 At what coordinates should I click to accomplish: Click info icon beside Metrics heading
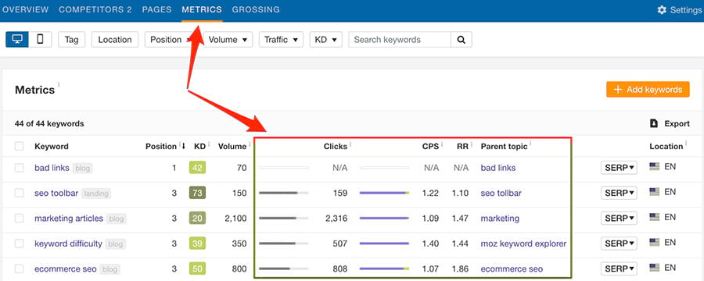tap(59, 84)
